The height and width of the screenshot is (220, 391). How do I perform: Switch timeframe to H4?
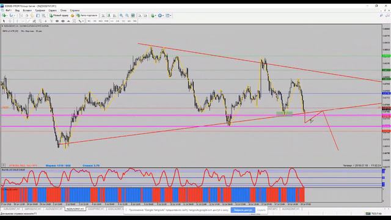(117, 21)
